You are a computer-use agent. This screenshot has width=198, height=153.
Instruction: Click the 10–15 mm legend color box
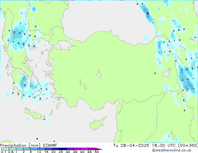click(x=41, y=149)
